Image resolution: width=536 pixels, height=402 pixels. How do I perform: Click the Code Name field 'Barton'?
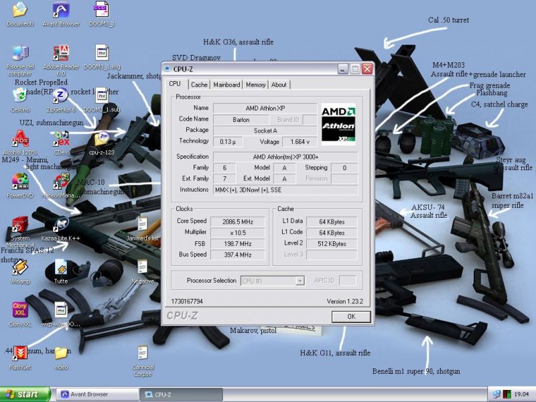pos(241,120)
